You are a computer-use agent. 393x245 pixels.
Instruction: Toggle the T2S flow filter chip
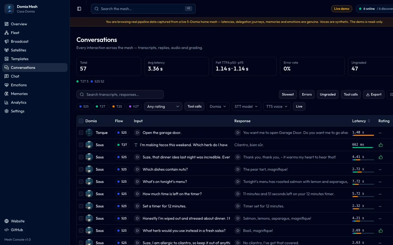[x=117, y=106]
